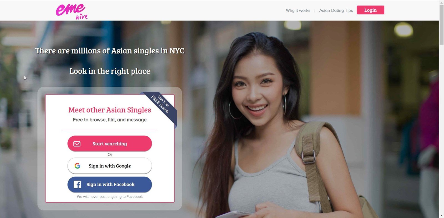Click the EME Hive logo

[72, 11]
